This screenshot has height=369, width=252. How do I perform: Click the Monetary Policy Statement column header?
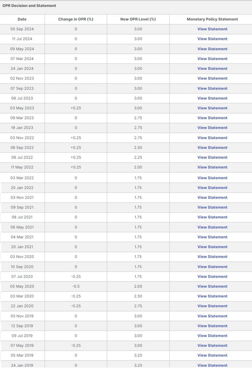click(212, 19)
